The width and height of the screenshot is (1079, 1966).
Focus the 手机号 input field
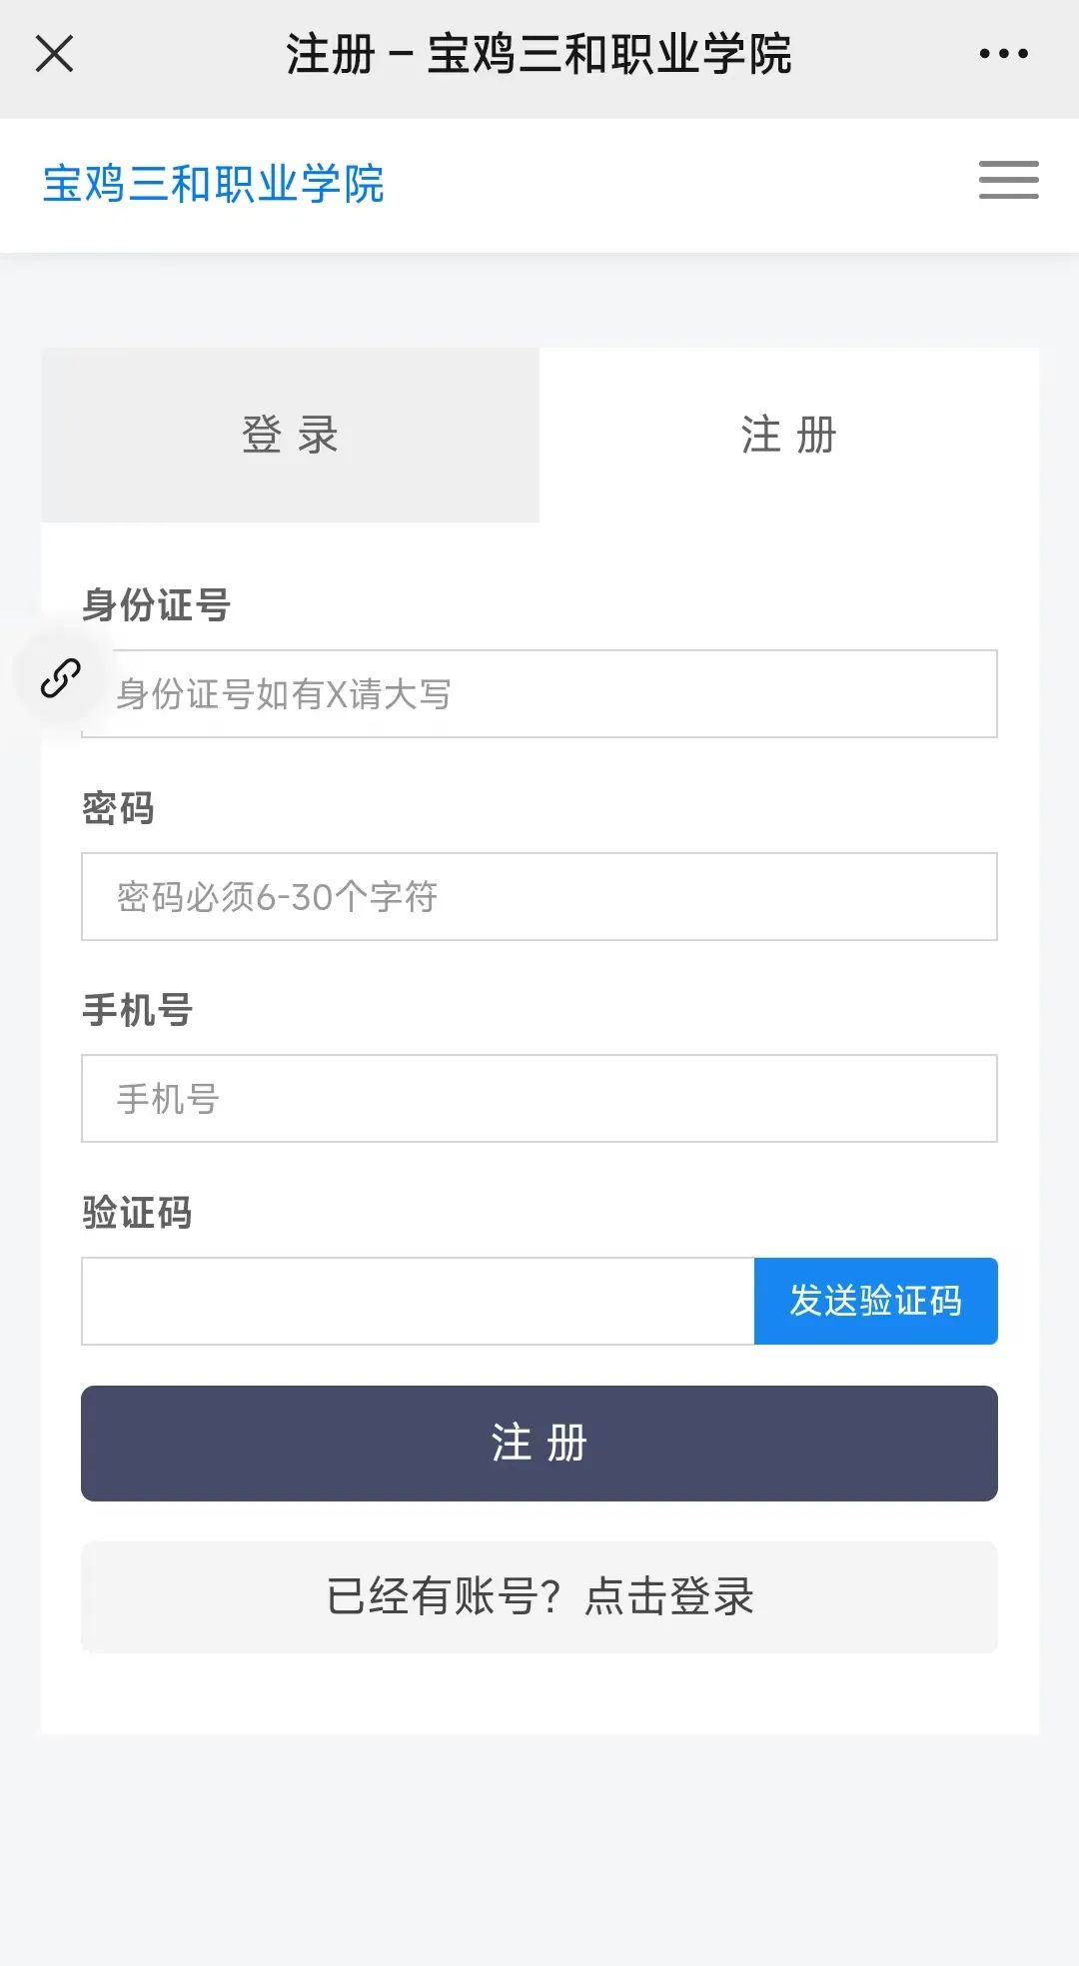click(539, 1098)
